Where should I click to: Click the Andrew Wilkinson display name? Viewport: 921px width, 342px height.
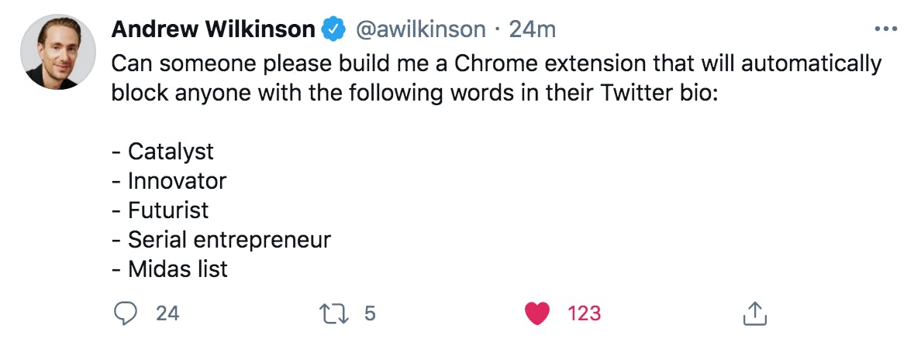pos(213,29)
